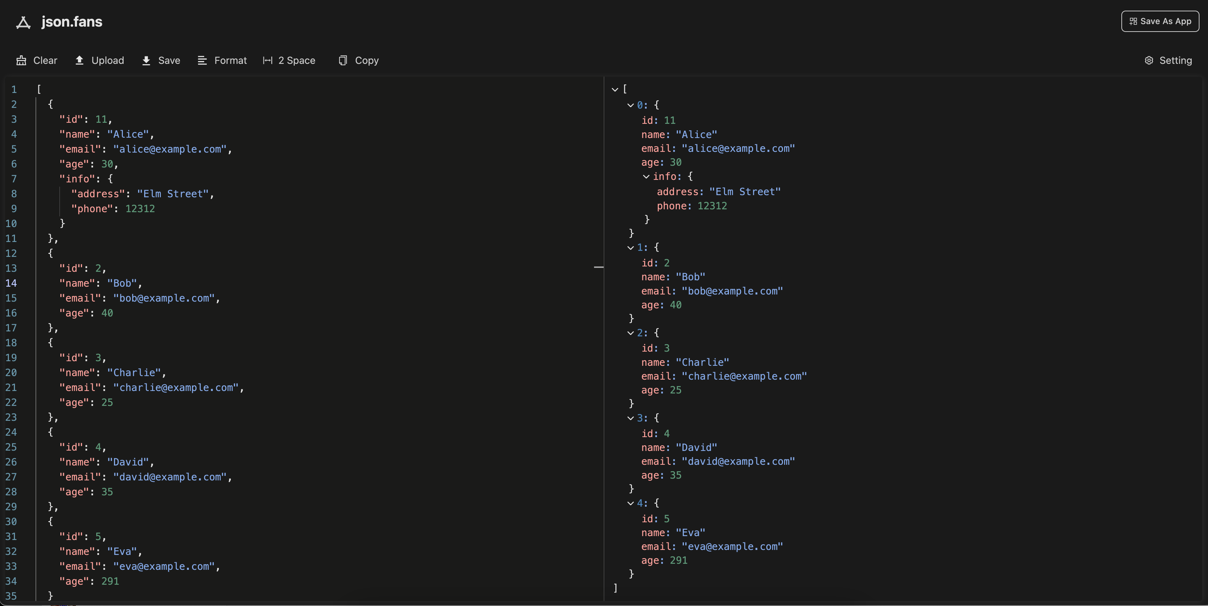Click name "David" in tree view
This screenshot has width=1208, height=606.
point(696,448)
